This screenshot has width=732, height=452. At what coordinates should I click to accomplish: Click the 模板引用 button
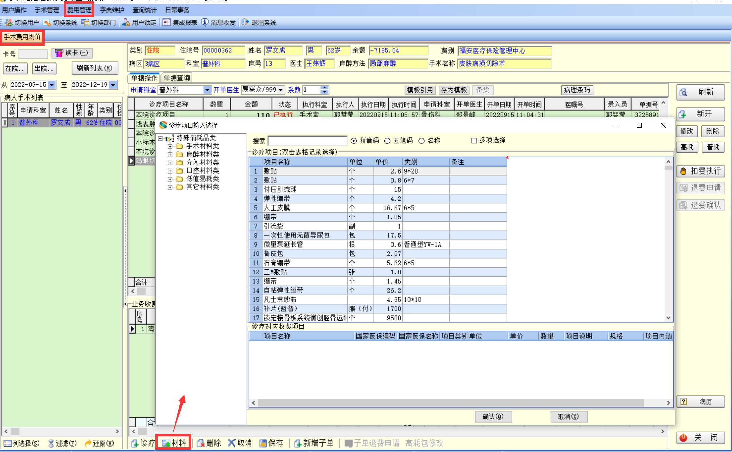pos(420,90)
